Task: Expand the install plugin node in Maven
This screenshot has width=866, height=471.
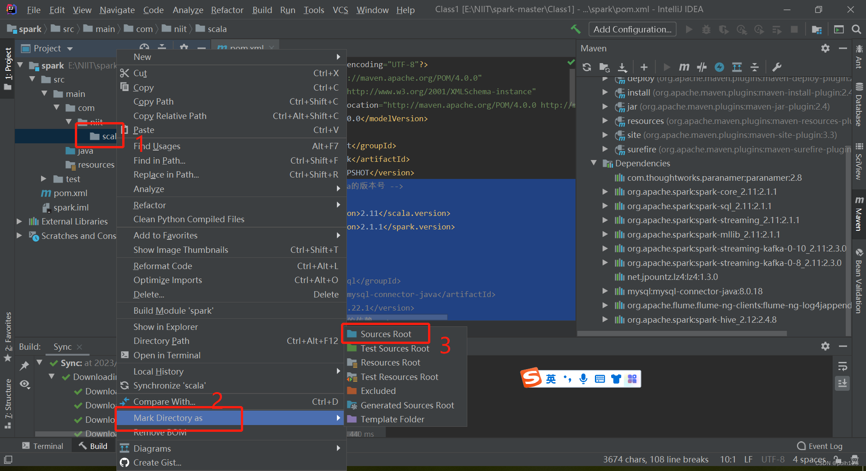Action: click(605, 92)
